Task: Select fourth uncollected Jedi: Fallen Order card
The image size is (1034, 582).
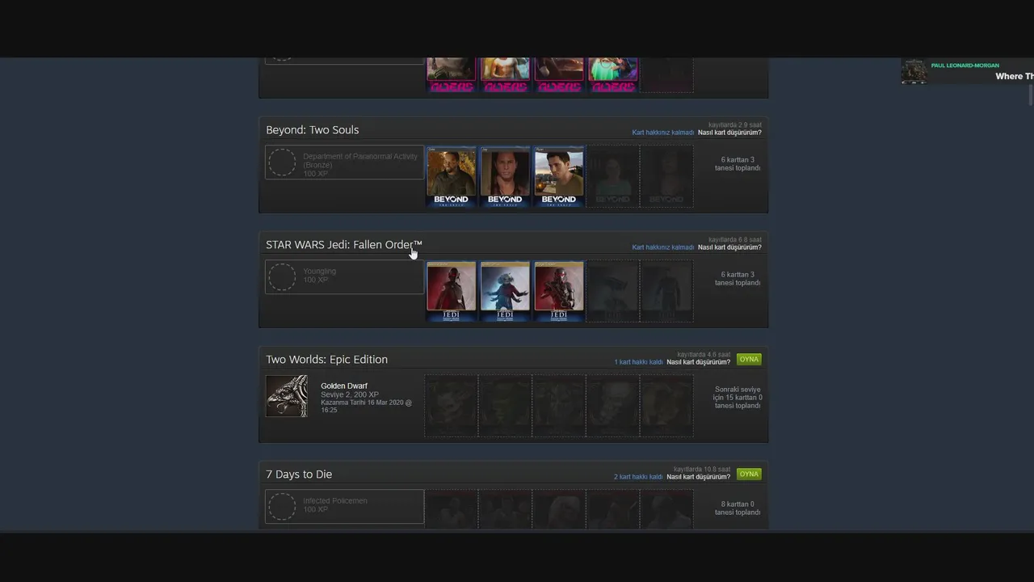Action: (612, 292)
